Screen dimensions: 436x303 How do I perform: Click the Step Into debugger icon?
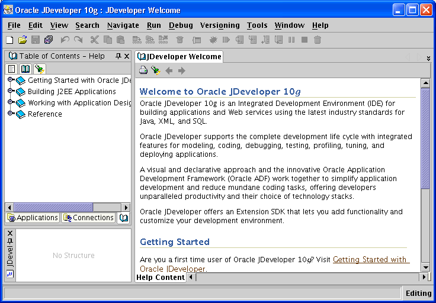(252, 40)
